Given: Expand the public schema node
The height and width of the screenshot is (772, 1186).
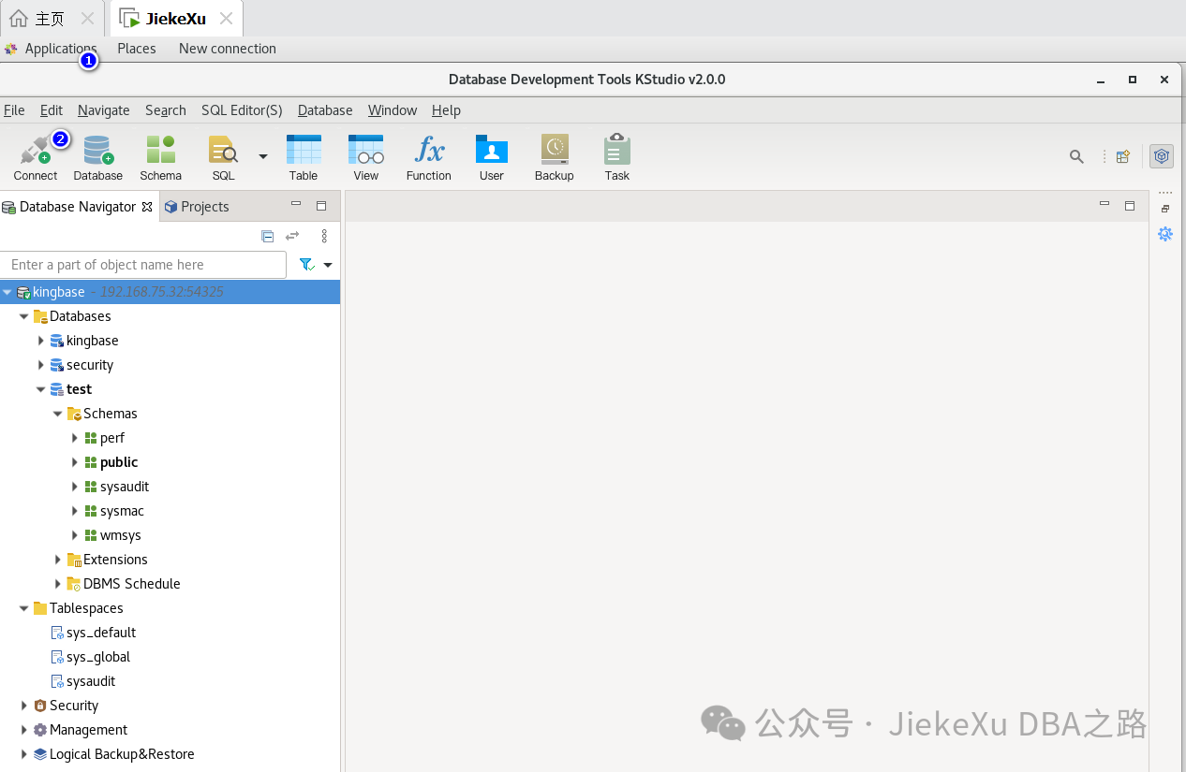Looking at the screenshot, I should coord(75,462).
